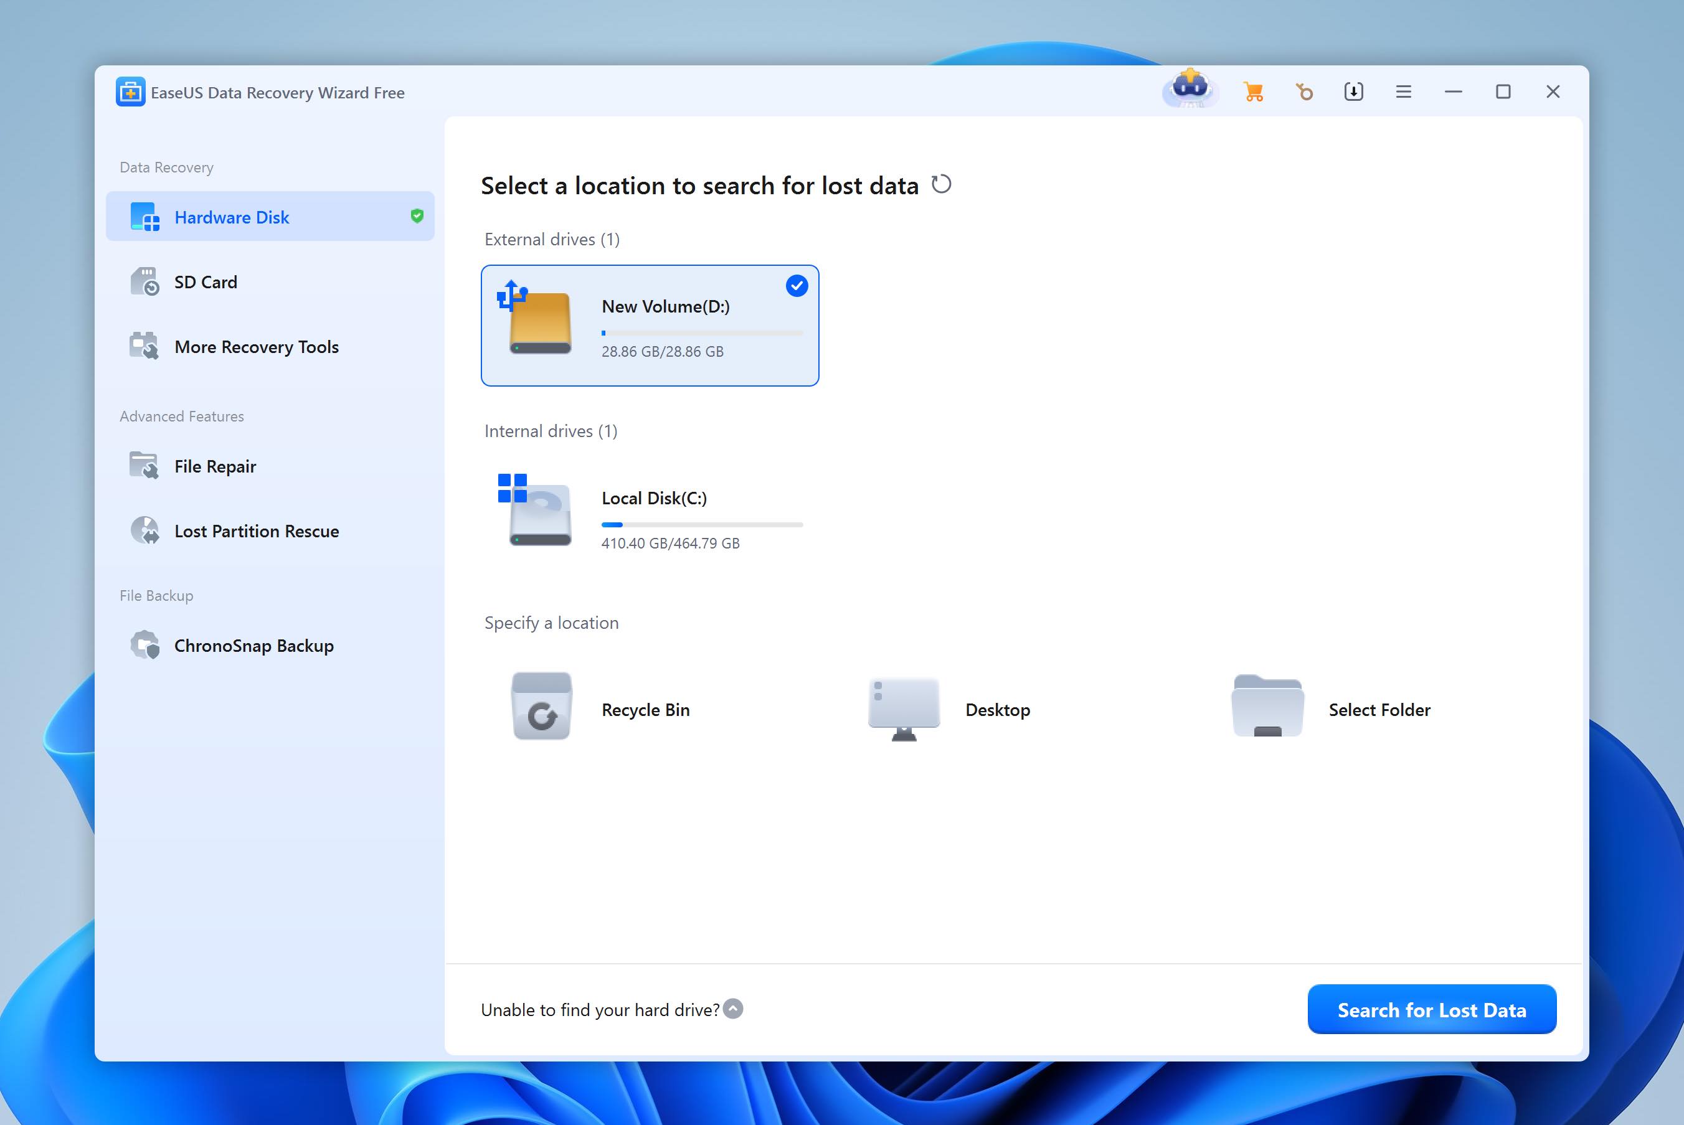The width and height of the screenshot is (1684, 1125).
Task: Maximize the EaseUS window
Action: (x=1503, y=92)
